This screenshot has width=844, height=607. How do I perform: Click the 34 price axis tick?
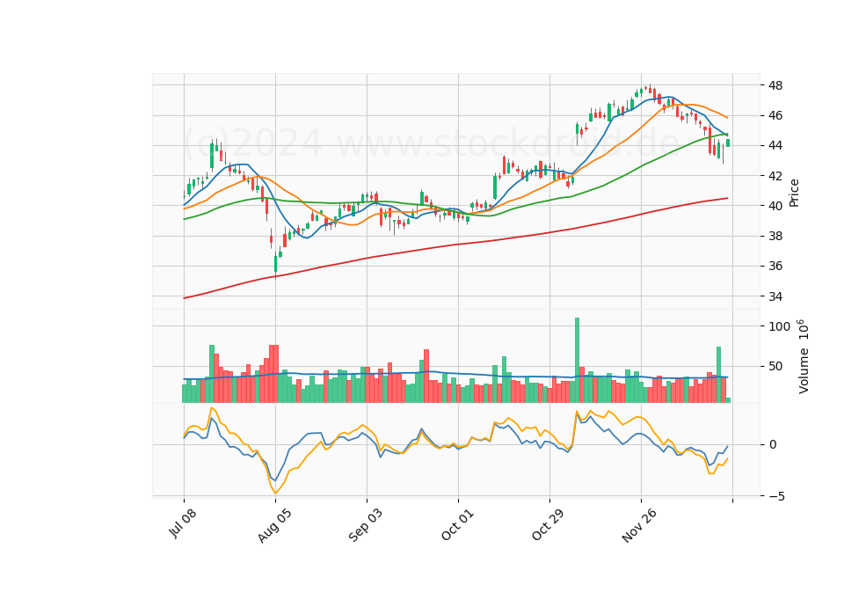click(x=775, y=296)
